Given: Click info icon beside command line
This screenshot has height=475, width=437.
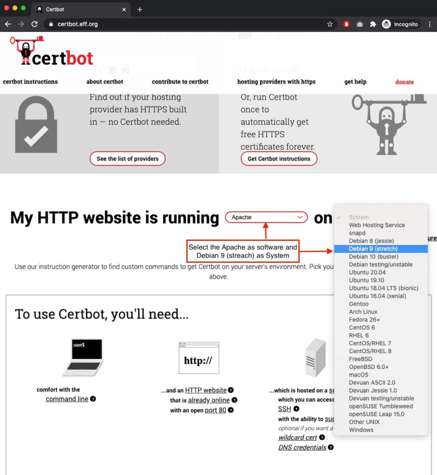Looking at the screenshot, I should pos(93,399).
